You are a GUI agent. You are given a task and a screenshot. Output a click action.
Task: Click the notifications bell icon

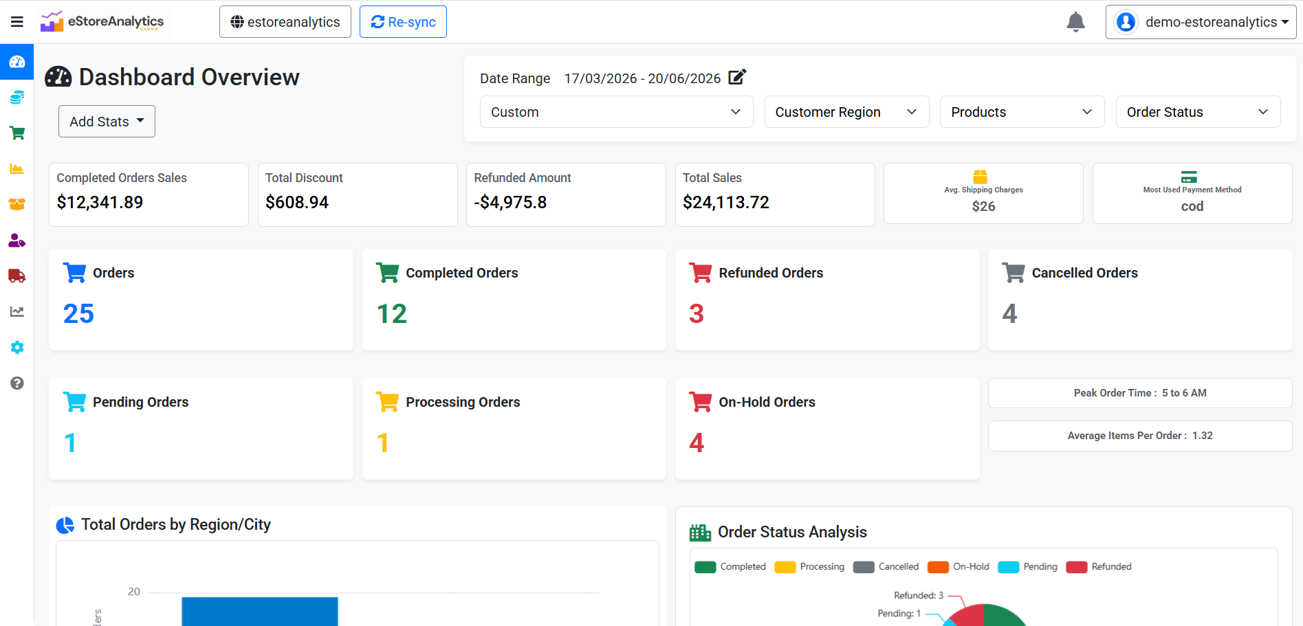click(x=1075, y=22)
